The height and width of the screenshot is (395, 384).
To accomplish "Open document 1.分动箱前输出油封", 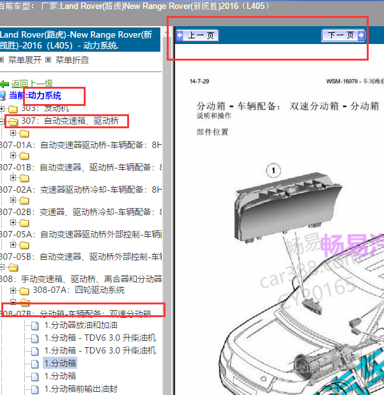I will [81, 389].
